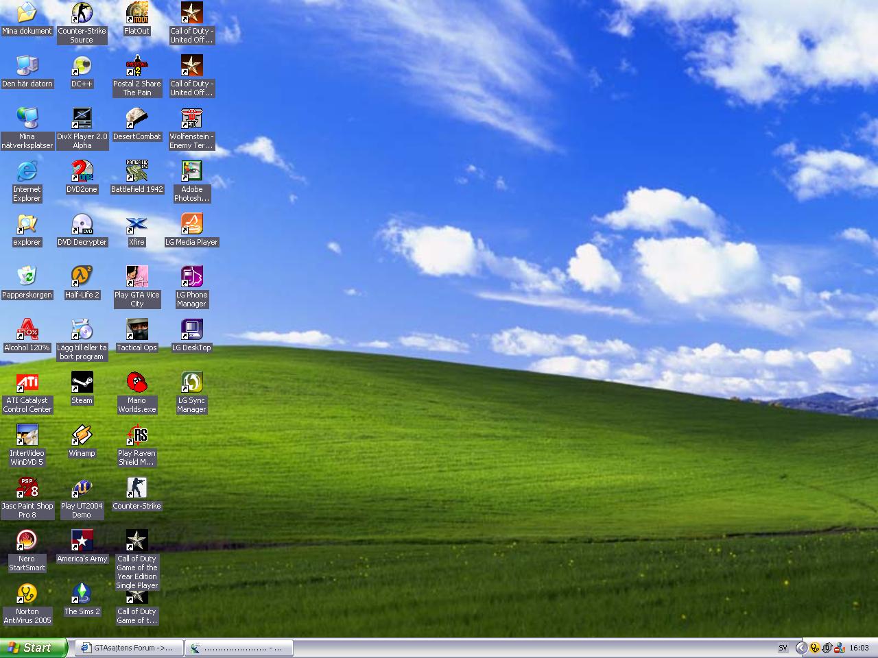
Task: Open Nero StartSmart shortcut
Action: click(x=27, y=540)
